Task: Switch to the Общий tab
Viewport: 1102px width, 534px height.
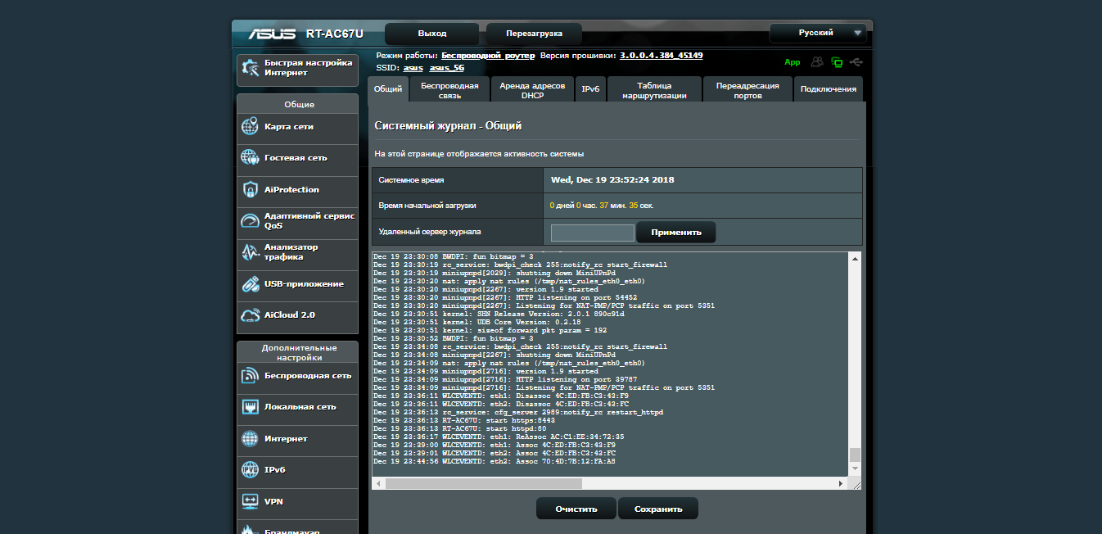Action: (x=388, y=89)
